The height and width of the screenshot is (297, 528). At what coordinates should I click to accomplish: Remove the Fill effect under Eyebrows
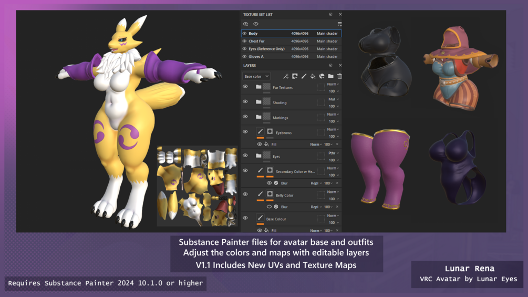[337, 144]
